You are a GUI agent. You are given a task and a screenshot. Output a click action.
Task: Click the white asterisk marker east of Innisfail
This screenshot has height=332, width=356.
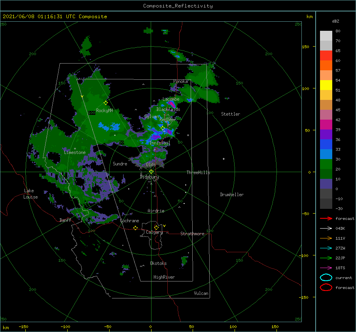tap(188, 135)
